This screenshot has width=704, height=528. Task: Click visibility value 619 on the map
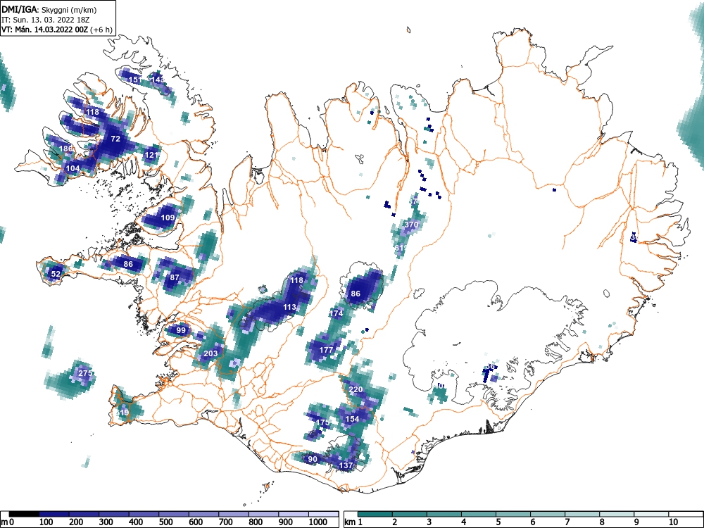[x=401, y=248]
